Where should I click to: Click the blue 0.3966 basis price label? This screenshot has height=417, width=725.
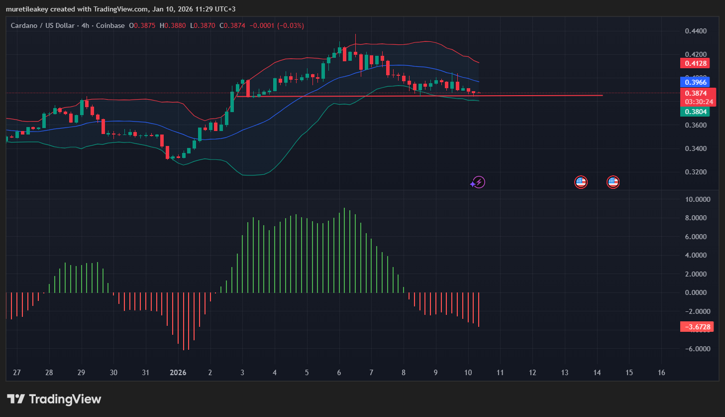[695, 82]
